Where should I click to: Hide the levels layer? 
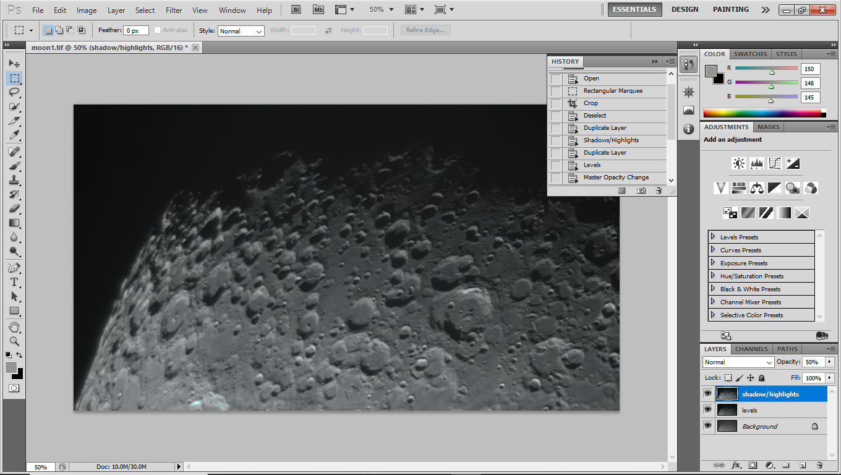click(707, 409)
